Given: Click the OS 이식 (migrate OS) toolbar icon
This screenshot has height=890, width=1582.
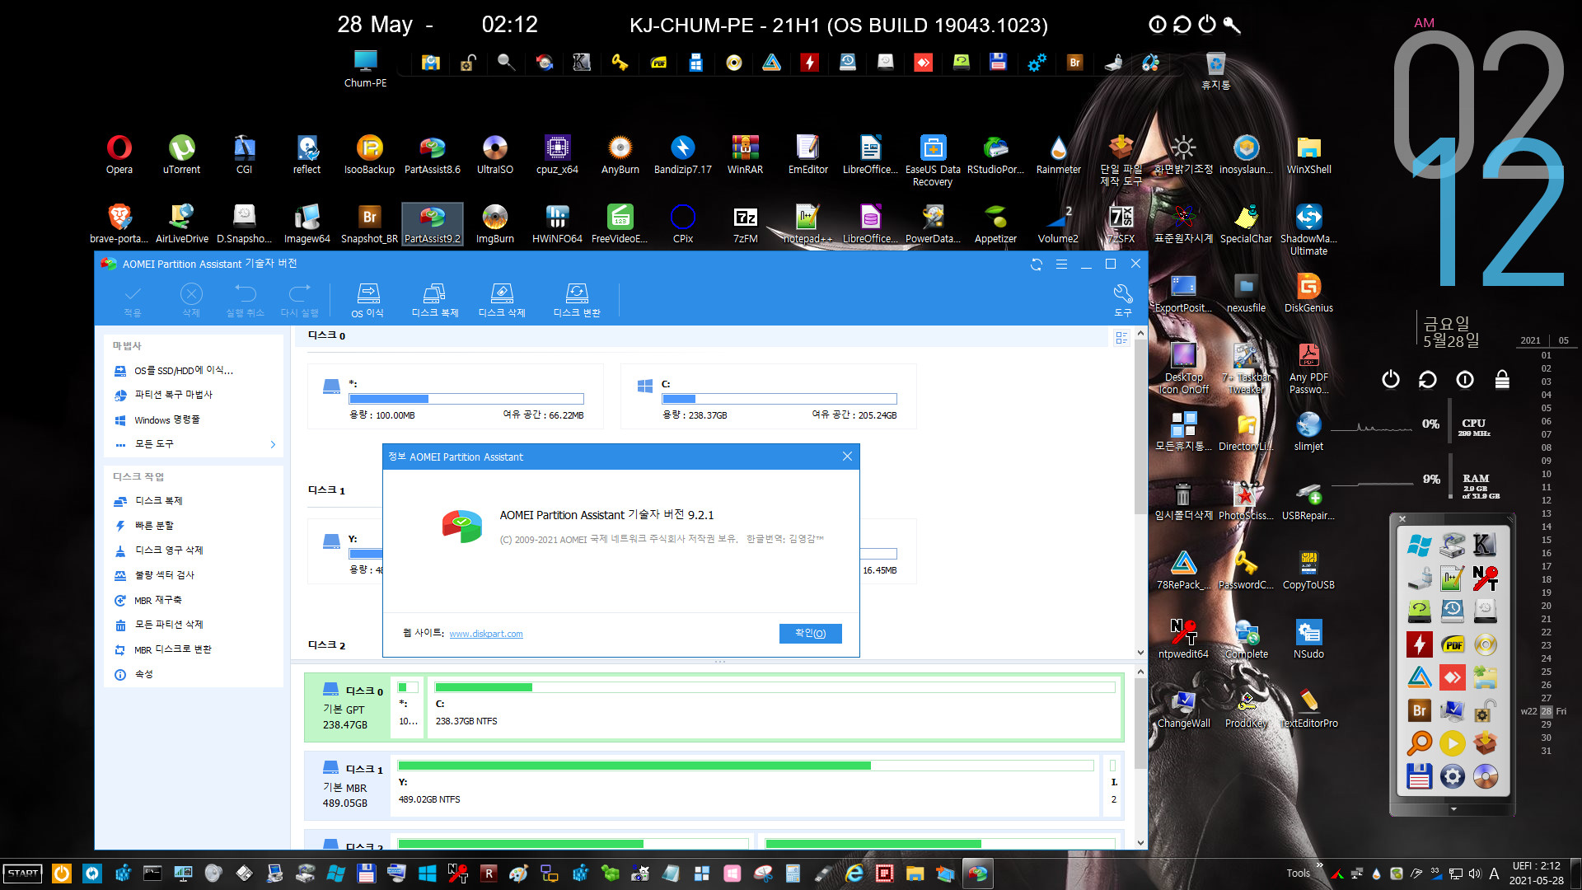Looking at the screenshot, I should coord(367,300).
